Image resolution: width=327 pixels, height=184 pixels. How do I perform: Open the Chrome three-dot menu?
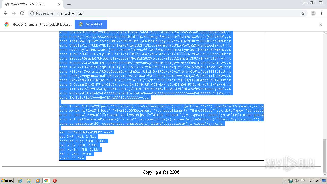[321, 13]
